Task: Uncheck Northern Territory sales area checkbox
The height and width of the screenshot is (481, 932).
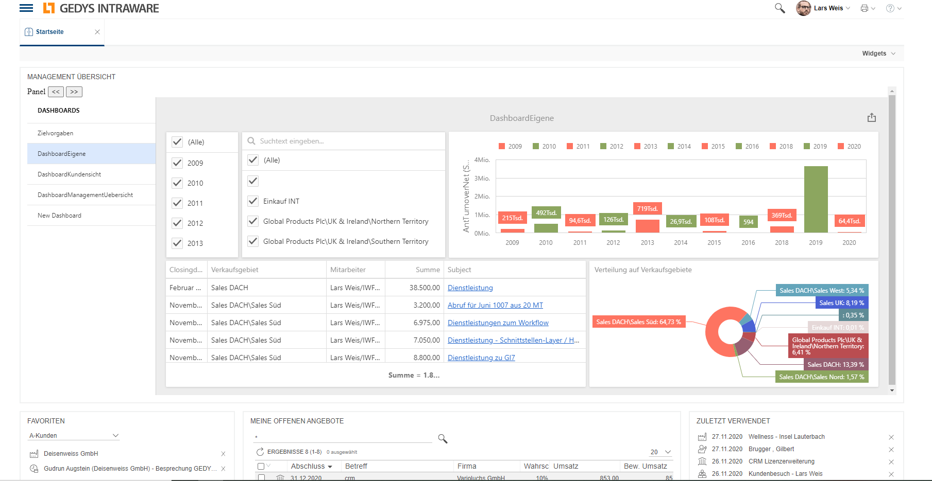Action: tap(253, 221)
